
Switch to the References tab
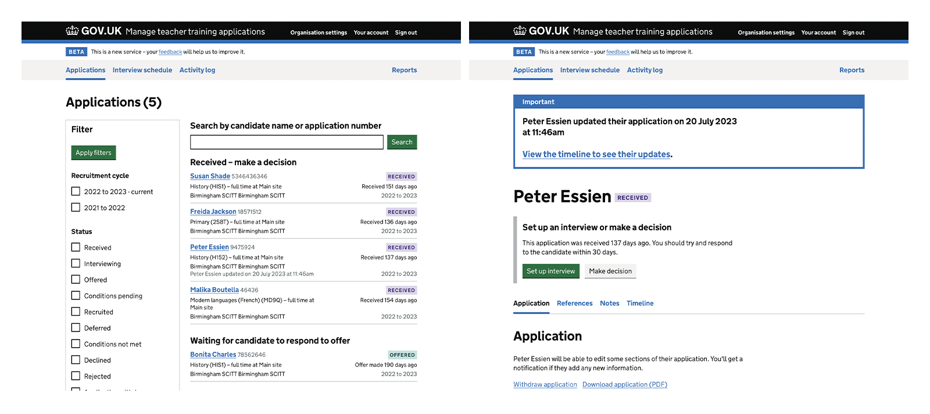[574, 304]
